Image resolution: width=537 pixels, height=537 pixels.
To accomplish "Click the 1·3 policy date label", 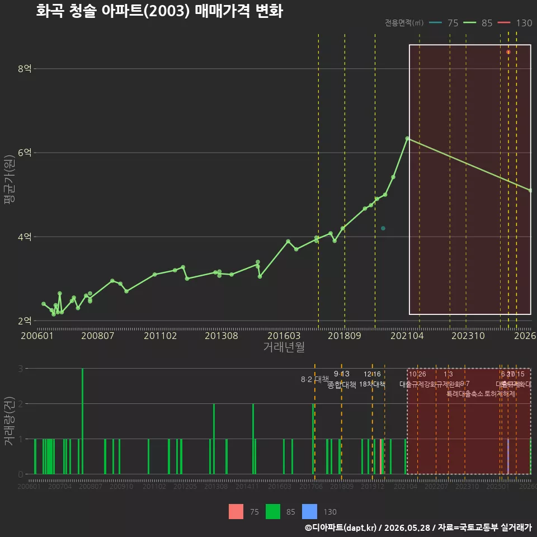I will click(448, 374).
